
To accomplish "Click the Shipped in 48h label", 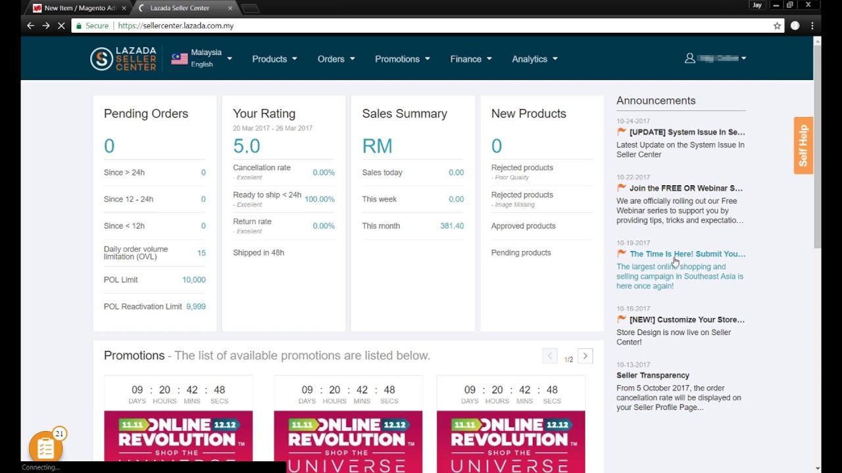I will coord(259,253).
